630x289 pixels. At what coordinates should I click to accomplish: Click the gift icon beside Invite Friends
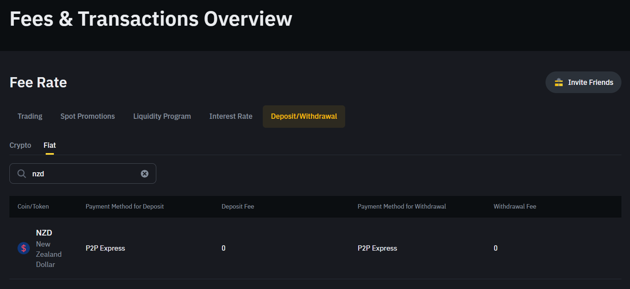coord(559,82)
